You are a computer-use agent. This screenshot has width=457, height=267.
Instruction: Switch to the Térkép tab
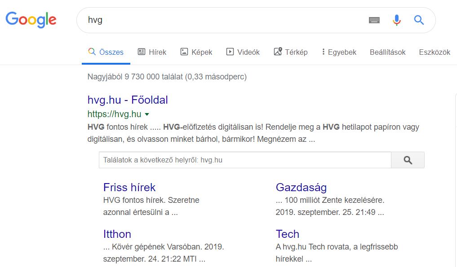(x=291, y=52)
